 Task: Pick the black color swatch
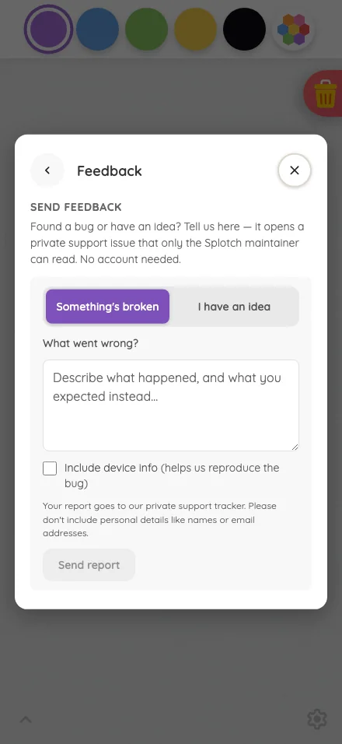pyautogui.click(x=244, y=29)
